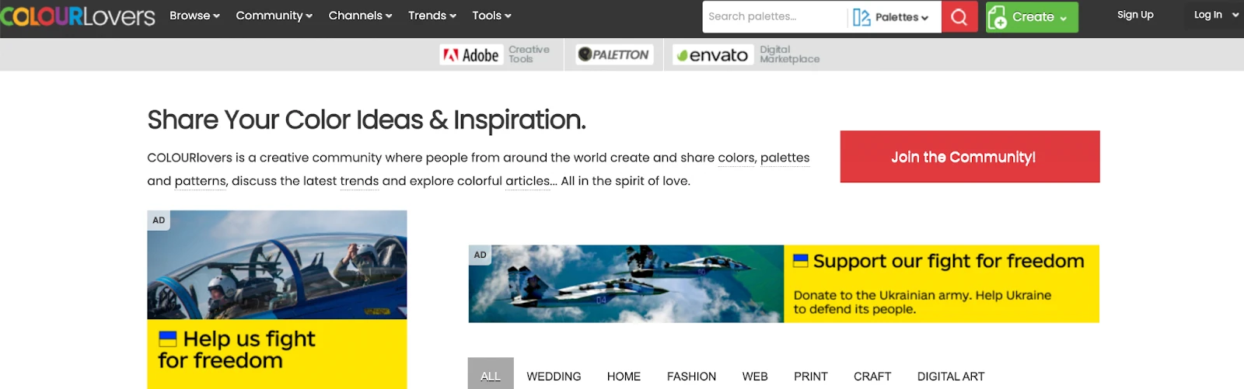
Task: Select the HOME category tab
Action: coord(624,376)
